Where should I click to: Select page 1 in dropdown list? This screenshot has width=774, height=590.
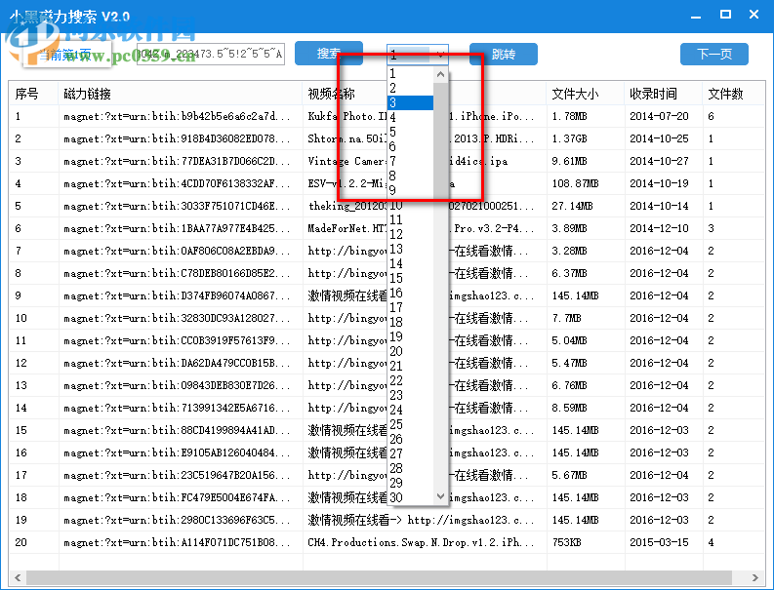[x=410, y=73]
